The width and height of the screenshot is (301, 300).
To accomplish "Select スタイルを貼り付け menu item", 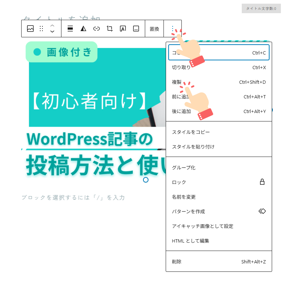I will point(219,147).
